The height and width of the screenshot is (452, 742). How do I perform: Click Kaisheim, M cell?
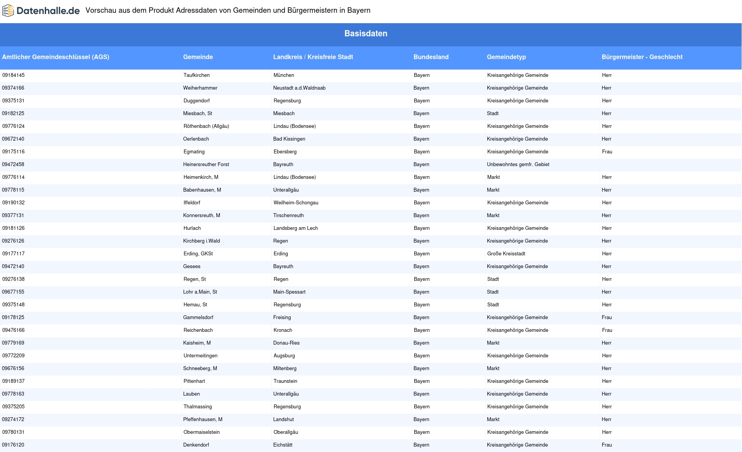coord(197,343)
